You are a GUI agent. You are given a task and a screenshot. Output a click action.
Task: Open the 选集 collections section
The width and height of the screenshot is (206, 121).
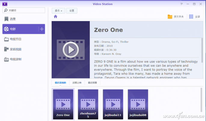[x=13, y=19]
